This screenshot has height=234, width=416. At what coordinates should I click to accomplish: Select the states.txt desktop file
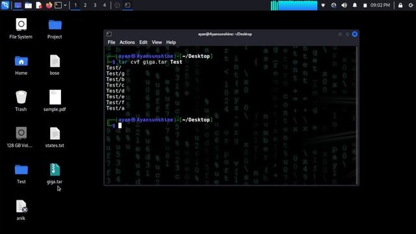55,137
